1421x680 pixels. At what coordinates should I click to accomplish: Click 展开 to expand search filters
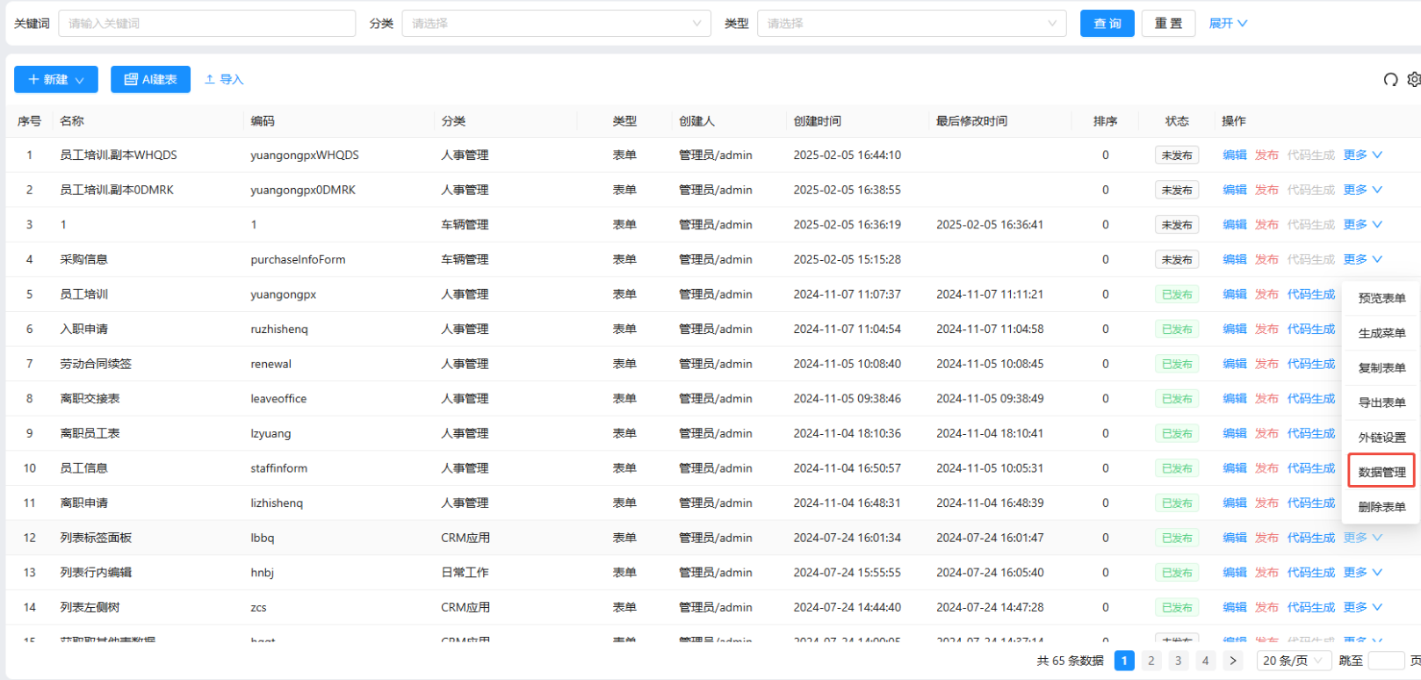(1227, 24)
